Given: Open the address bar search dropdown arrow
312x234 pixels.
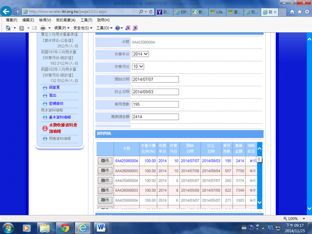Looking at the screenshot, I should point(146,12).
